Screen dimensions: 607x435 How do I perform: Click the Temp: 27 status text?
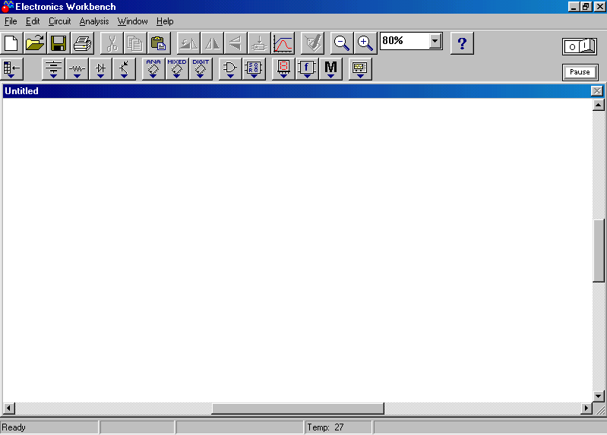[325, 427]
